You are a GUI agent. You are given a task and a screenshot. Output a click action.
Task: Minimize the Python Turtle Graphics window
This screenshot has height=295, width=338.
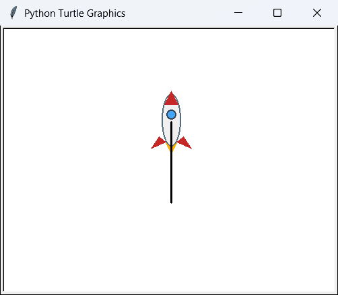(238, 13)
